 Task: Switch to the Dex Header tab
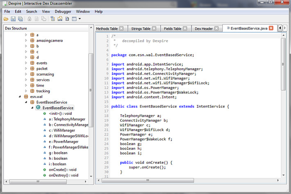point(204,29)
